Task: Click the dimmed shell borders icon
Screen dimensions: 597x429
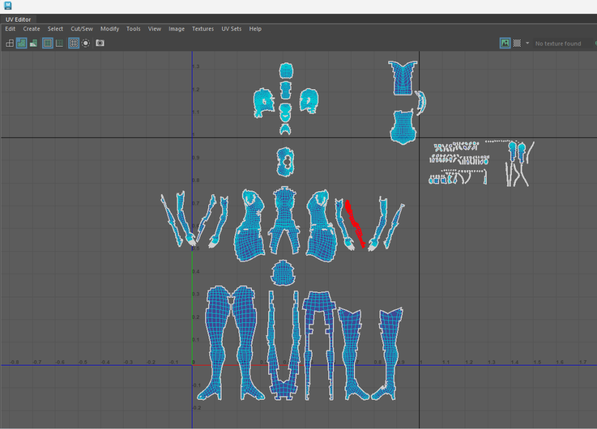Action: point(59,43)
